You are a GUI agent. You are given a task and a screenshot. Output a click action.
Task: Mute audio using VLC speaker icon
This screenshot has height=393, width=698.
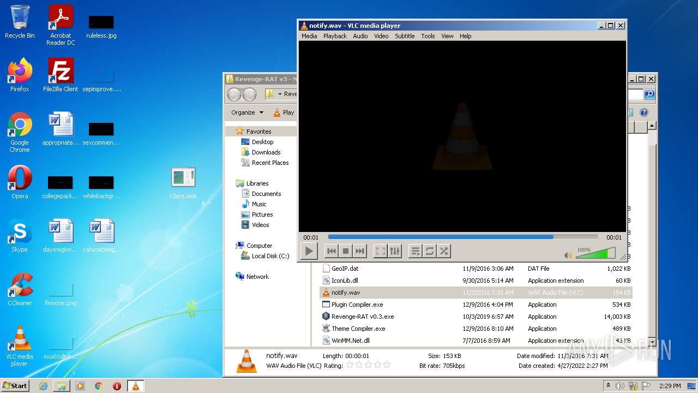click(x=568, y=255)
